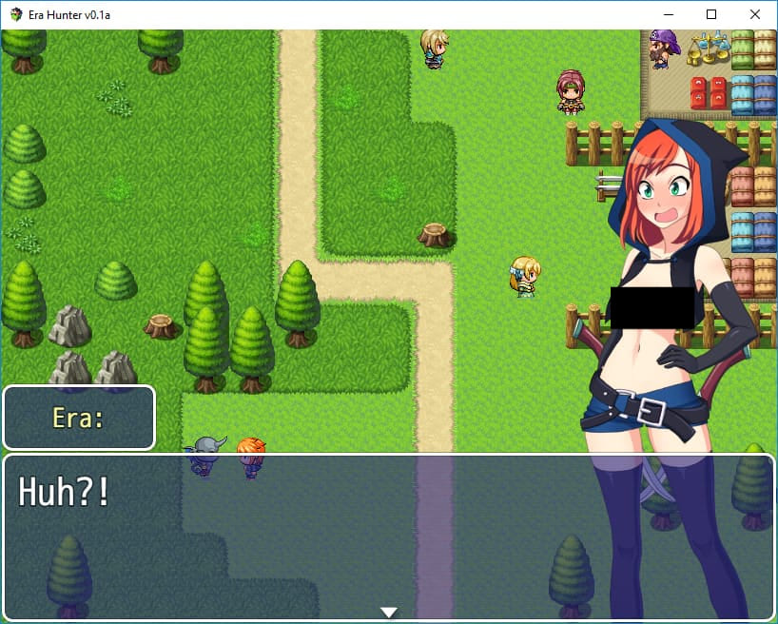Minimize the Era Hunter game window

668,14
